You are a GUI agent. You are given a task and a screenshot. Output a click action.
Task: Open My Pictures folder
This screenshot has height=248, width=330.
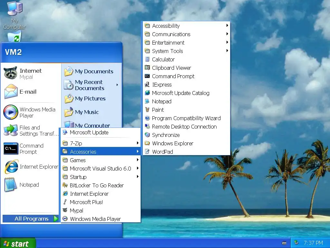point(92,98)
